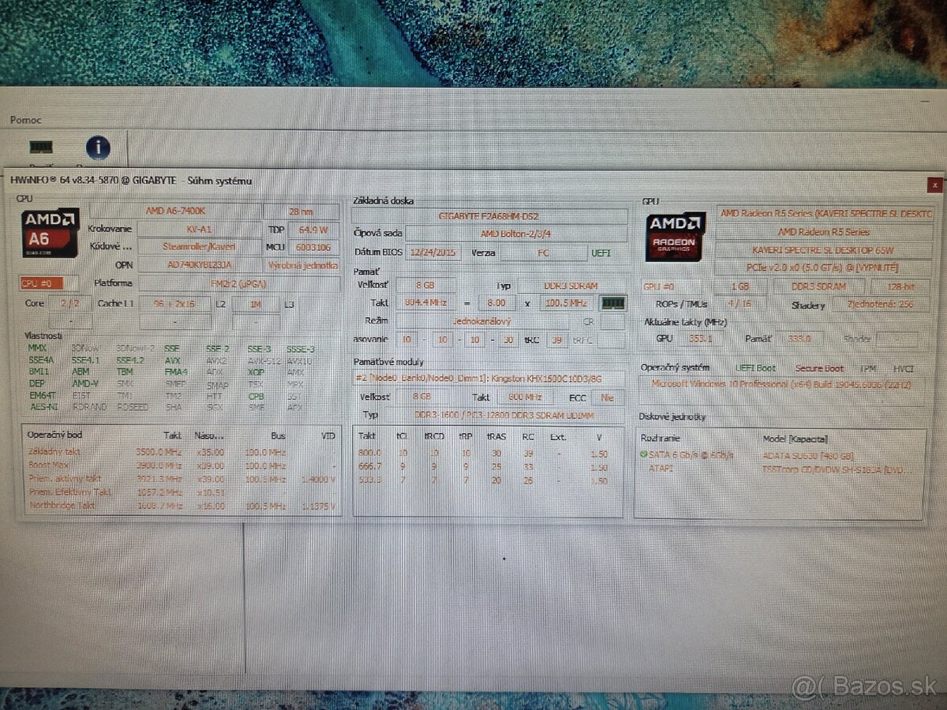The height and width of the screenshot is (710, 947).
Task: Select the Steamroller/Kaveri codename field
Action: pos(199,247)
